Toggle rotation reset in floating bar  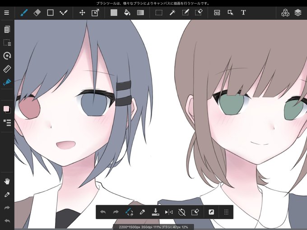[182, 212]
